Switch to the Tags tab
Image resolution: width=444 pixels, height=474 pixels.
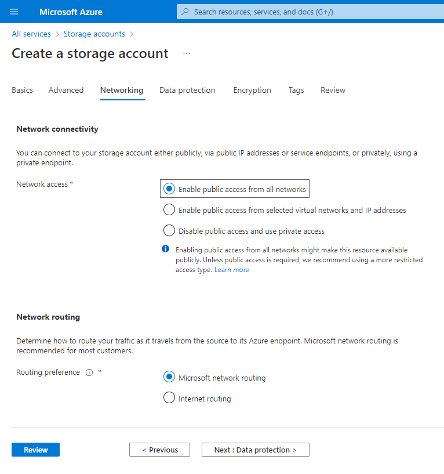[296, 90]
